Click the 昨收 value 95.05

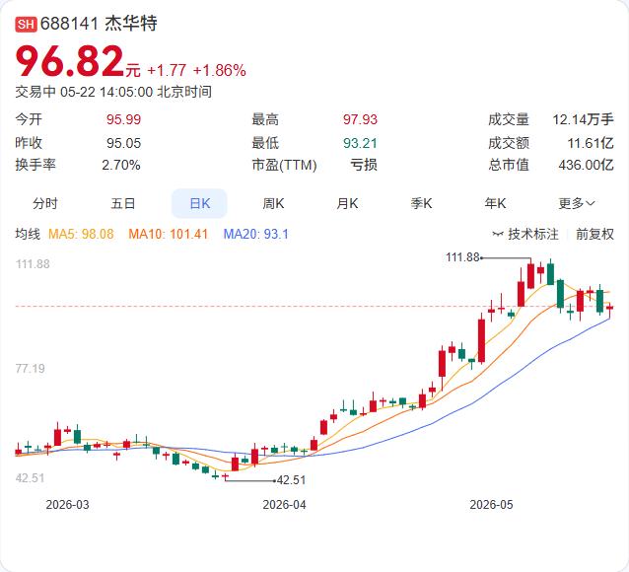click(x=123, y=143)
